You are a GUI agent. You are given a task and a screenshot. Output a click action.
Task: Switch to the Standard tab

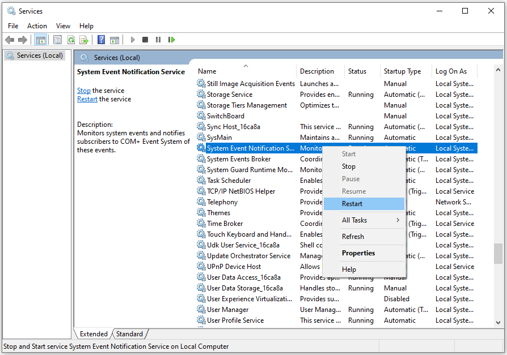click(x=129, y=333)
